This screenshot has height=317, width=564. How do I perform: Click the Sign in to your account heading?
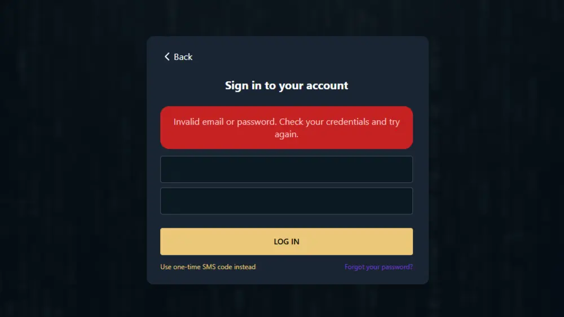287,86
